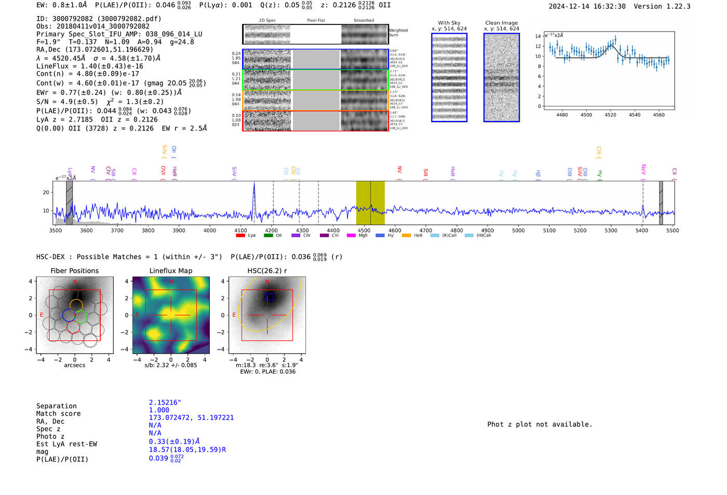Image resolution: width=727 pixels, height=495 pixels.
Task: Click the green fiber circle in Fiber Positions
Action: [80, 318]
